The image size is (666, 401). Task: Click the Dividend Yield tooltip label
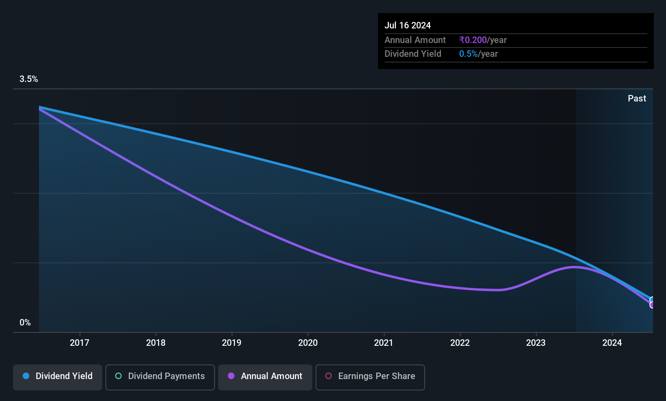pos(413,54)
